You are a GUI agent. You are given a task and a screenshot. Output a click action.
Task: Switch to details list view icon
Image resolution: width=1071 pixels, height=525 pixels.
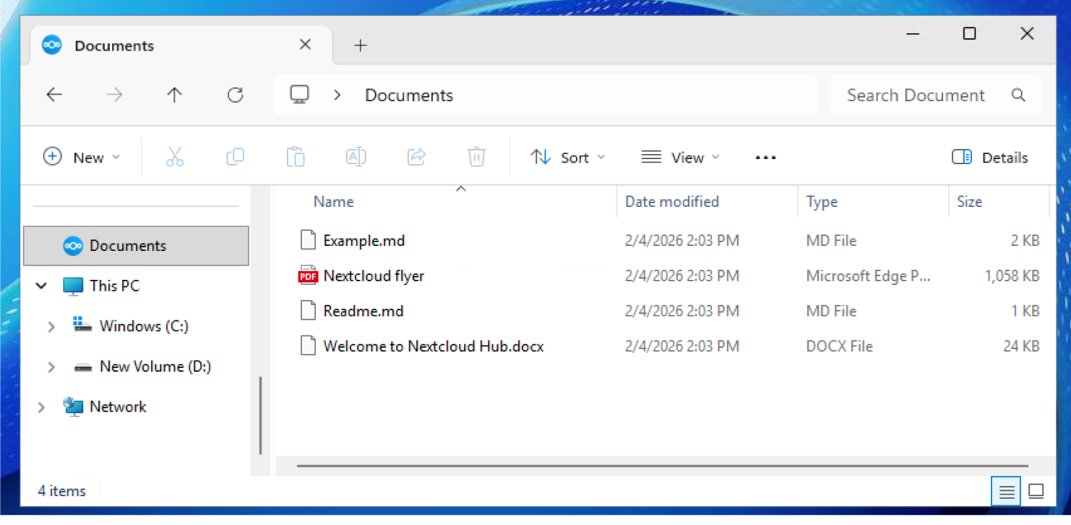coord(1006,492)
